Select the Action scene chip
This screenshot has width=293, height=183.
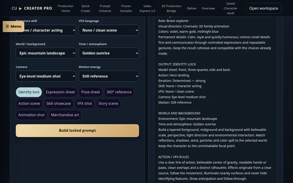29,103
